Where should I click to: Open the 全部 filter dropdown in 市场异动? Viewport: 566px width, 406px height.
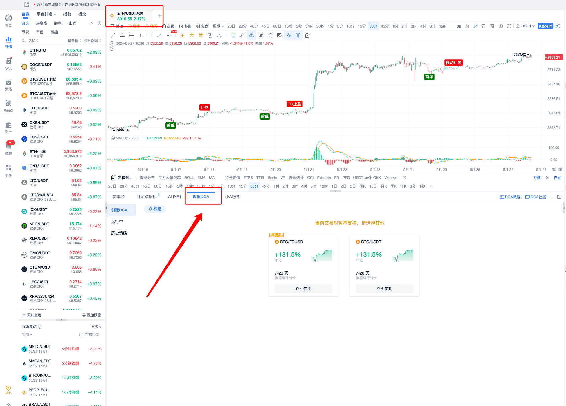coord(27,334)
